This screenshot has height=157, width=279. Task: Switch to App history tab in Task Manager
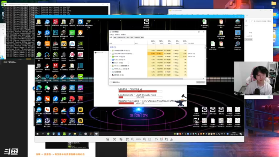pos(121,37)
